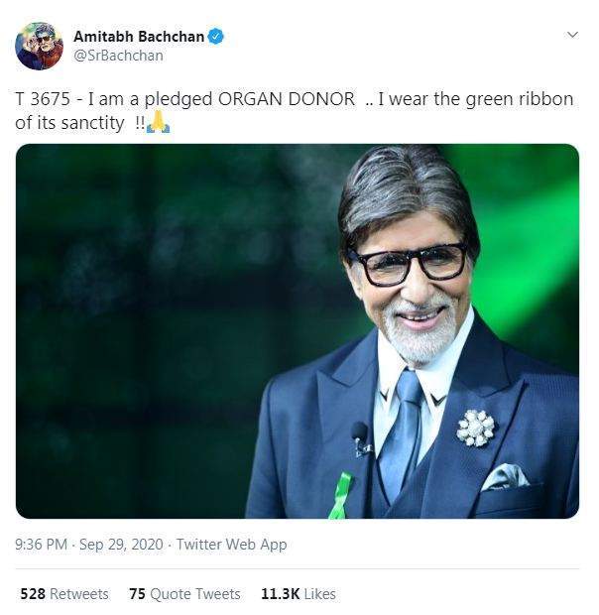Viewport: 599px width, 615px height.
Task: Open Amitabh Bachchan's profile avatar
Action: (39, 47)
